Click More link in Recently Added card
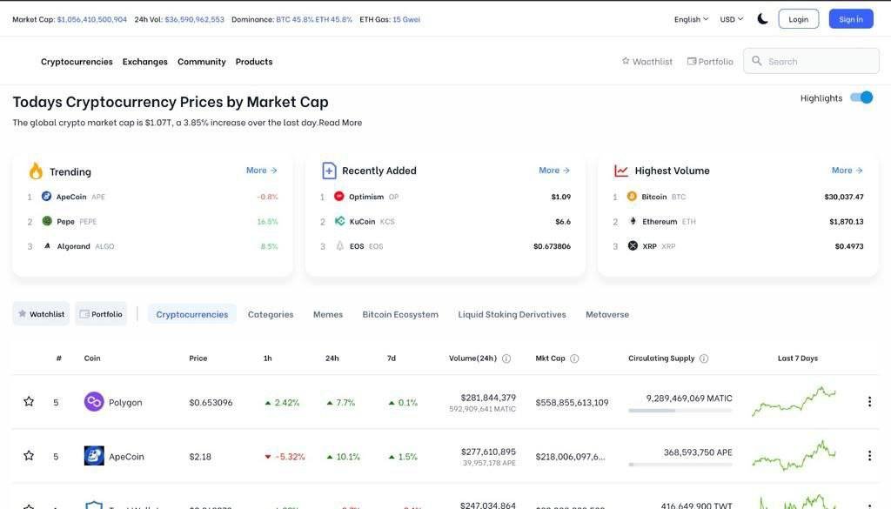 coord(554,170)
